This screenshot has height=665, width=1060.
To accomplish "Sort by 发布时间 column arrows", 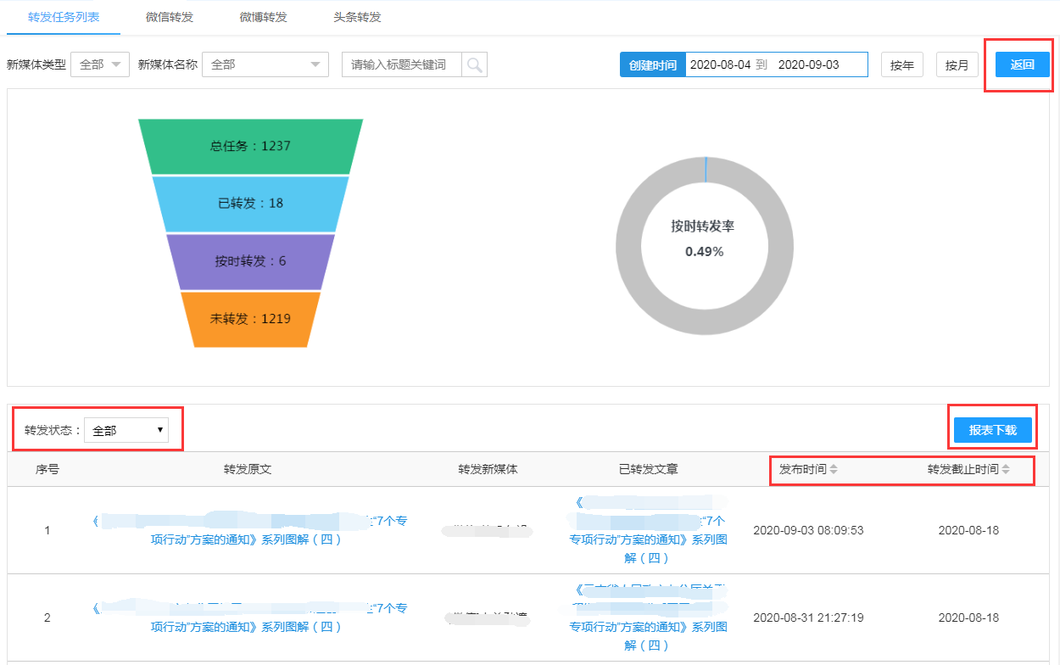I will [x=834, y=469].
